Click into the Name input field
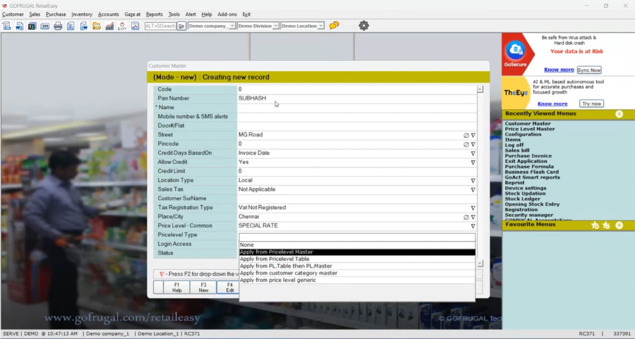 pyautogui.click(x=357, y=108)
